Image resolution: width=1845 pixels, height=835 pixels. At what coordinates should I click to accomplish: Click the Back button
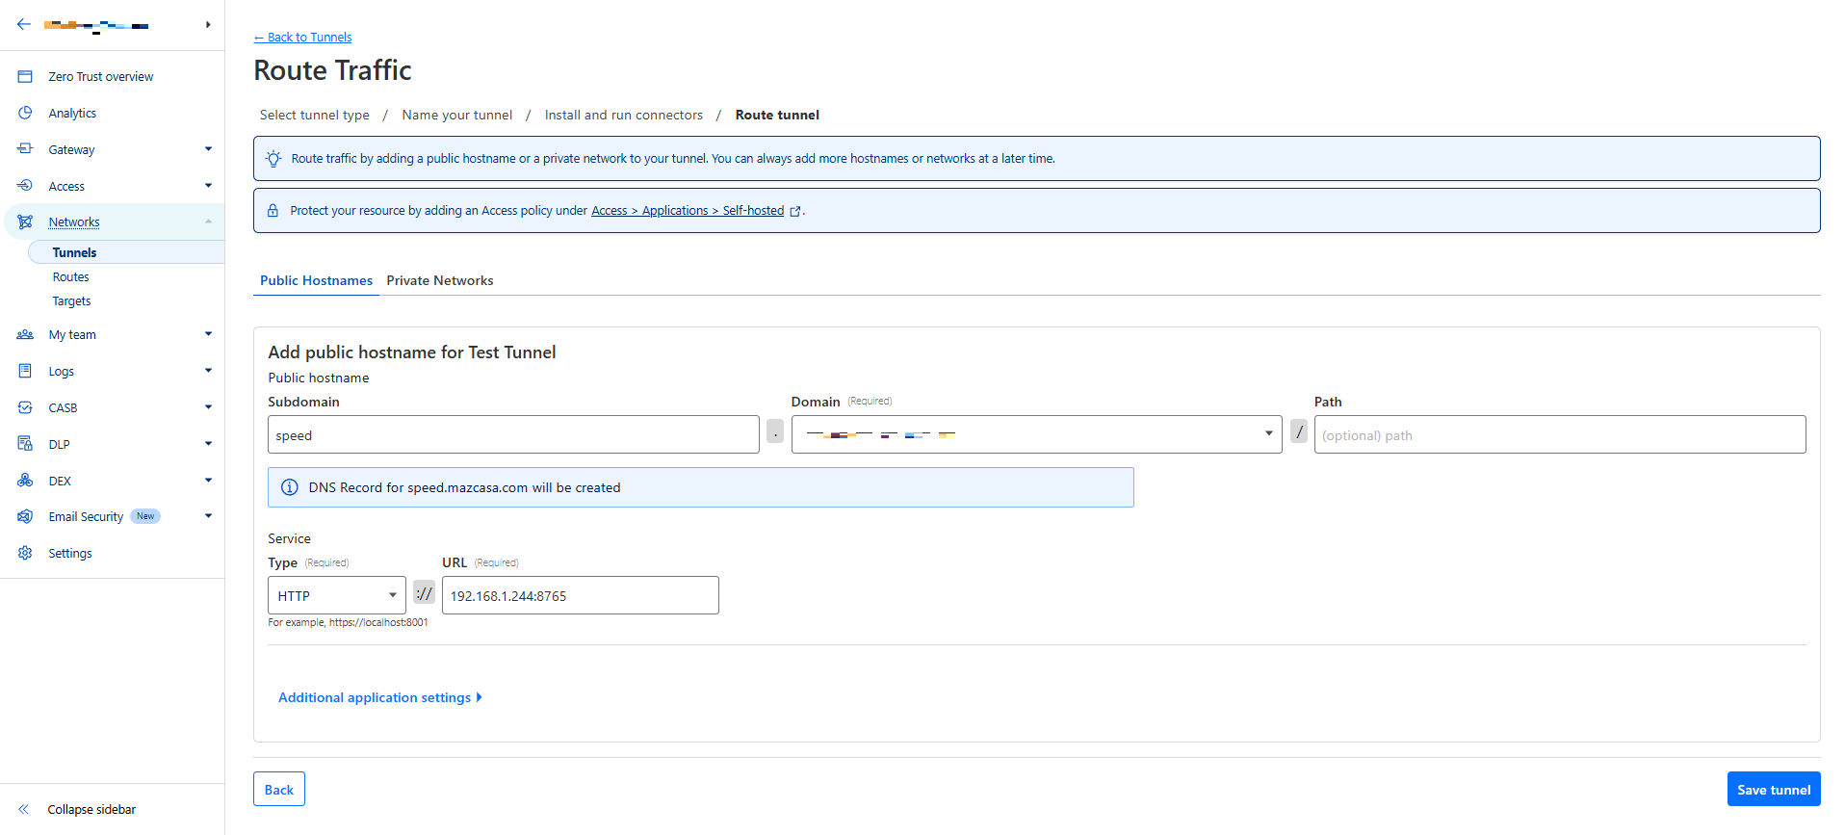click(x=279, y=789)
